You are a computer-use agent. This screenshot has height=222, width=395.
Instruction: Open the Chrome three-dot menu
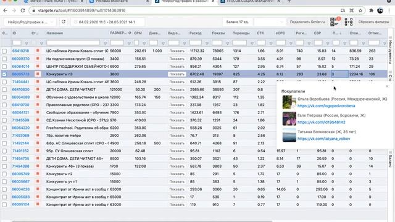[x=389, y=10]
